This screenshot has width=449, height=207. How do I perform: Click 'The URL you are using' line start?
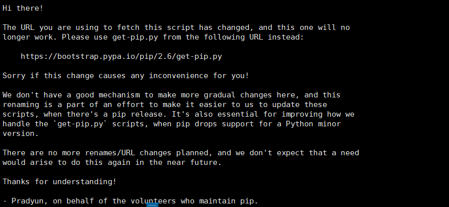point(50,28)
